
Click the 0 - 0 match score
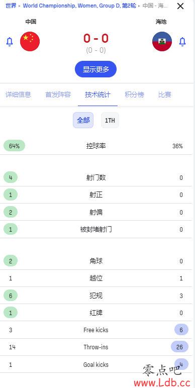pos(96,38)
